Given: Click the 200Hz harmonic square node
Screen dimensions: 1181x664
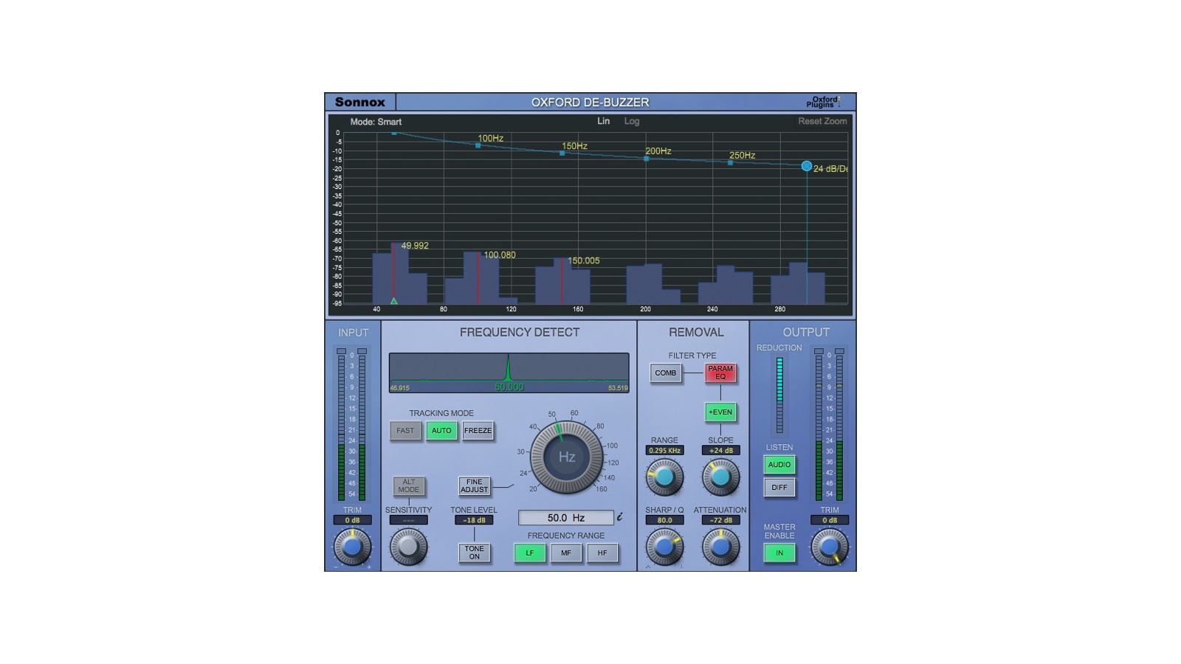Looking at the screenshot, I should [x=647, y=159].
